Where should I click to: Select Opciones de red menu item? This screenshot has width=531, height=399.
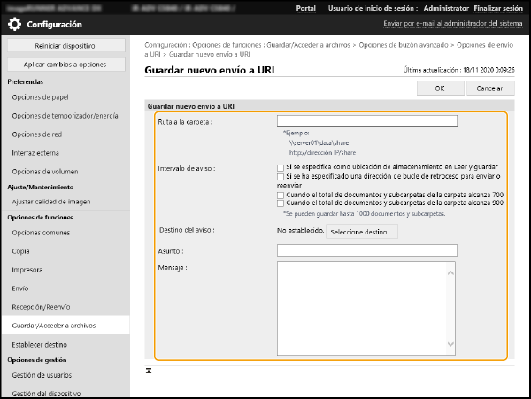37,134
